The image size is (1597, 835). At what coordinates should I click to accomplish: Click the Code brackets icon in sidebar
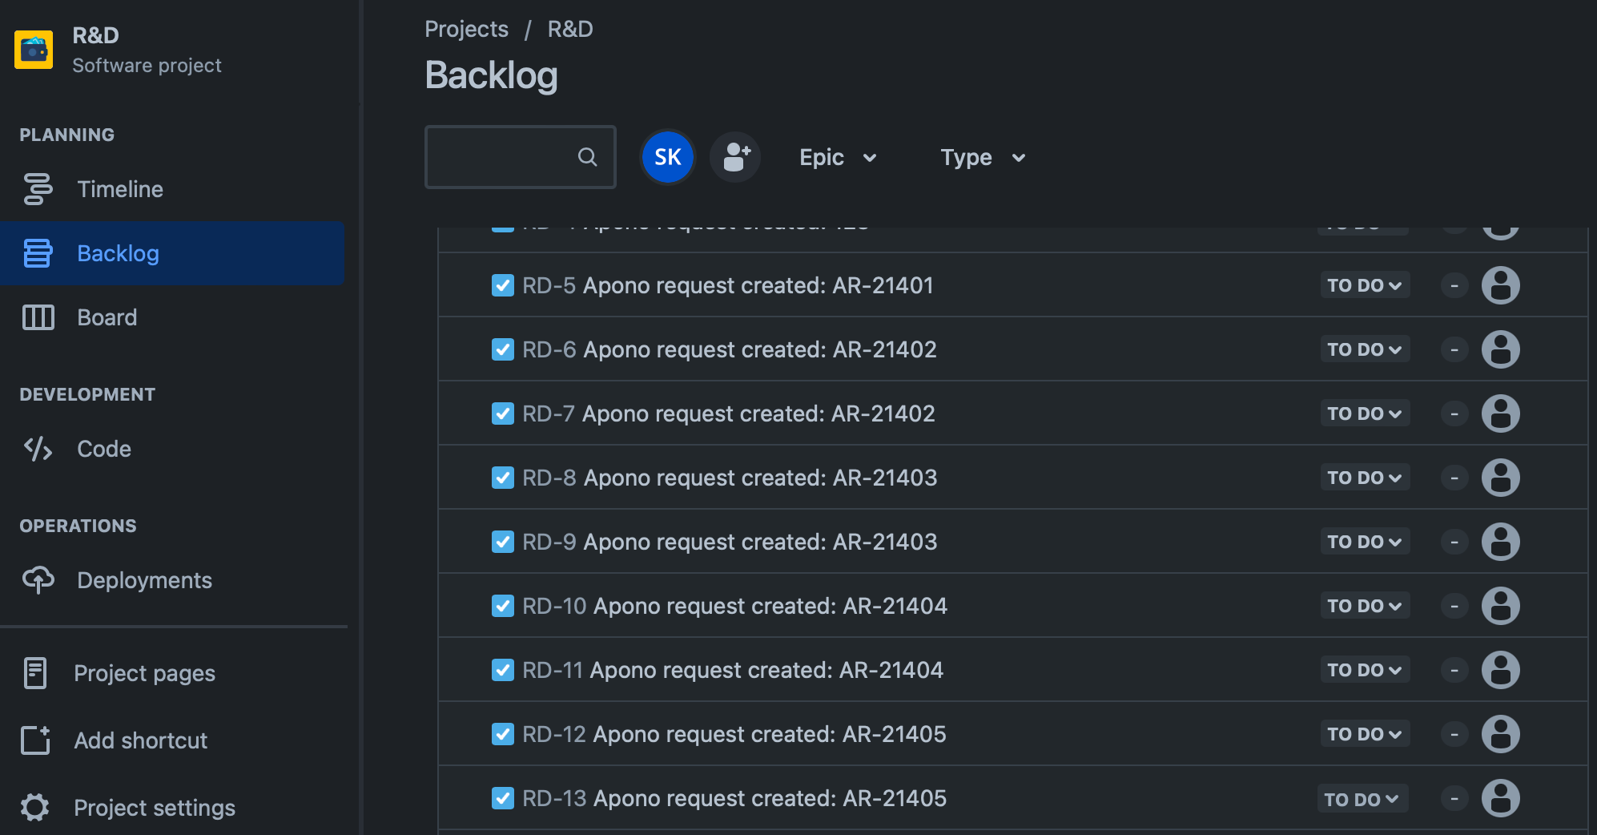pos(38,449)
